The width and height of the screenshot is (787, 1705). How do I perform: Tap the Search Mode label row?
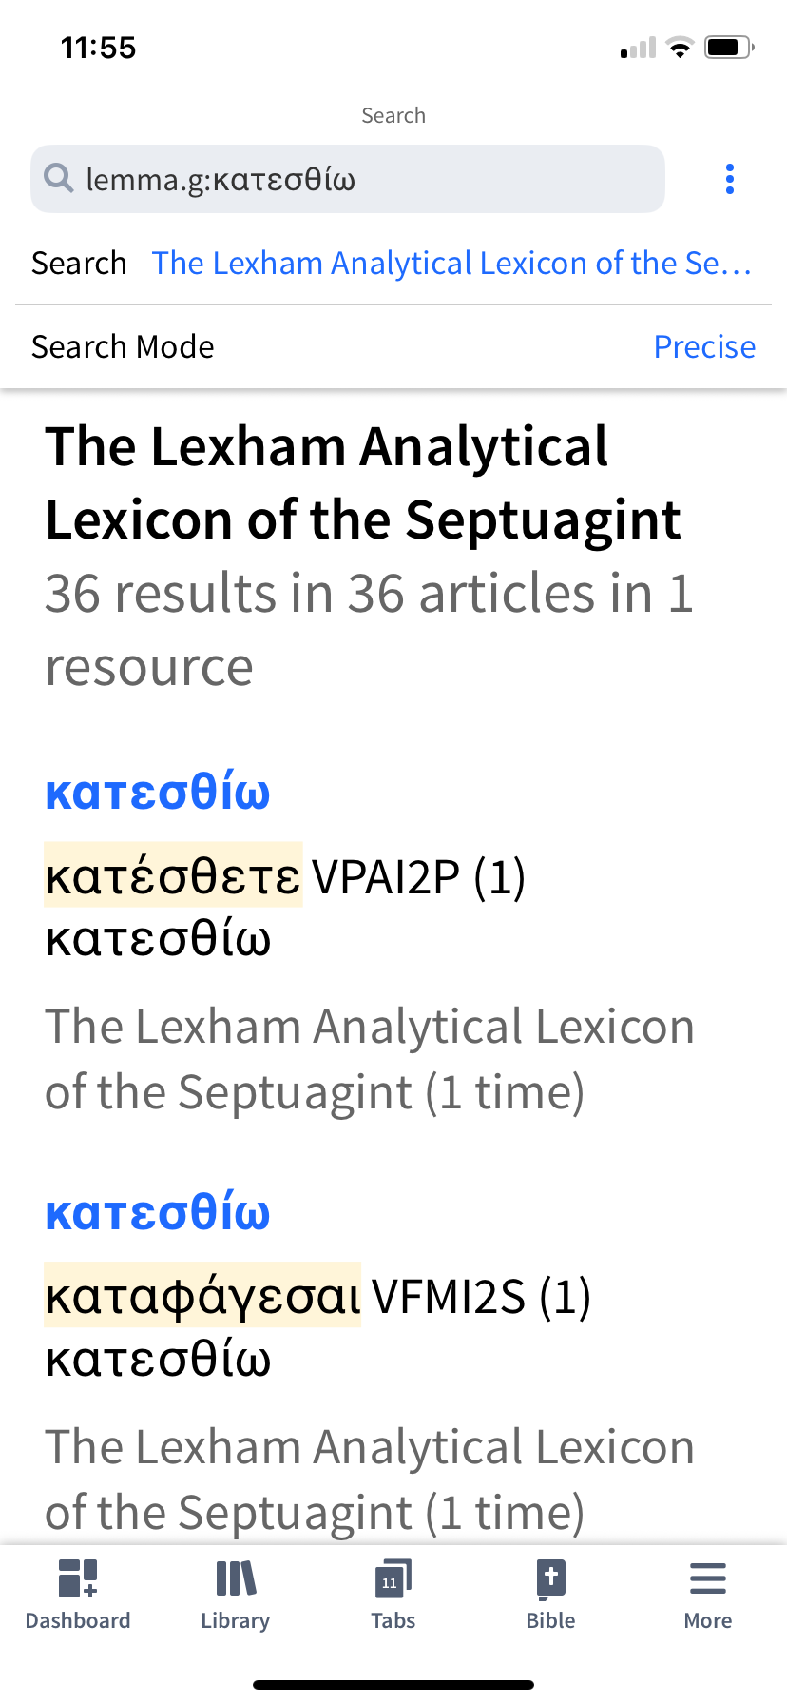[393, 346]
